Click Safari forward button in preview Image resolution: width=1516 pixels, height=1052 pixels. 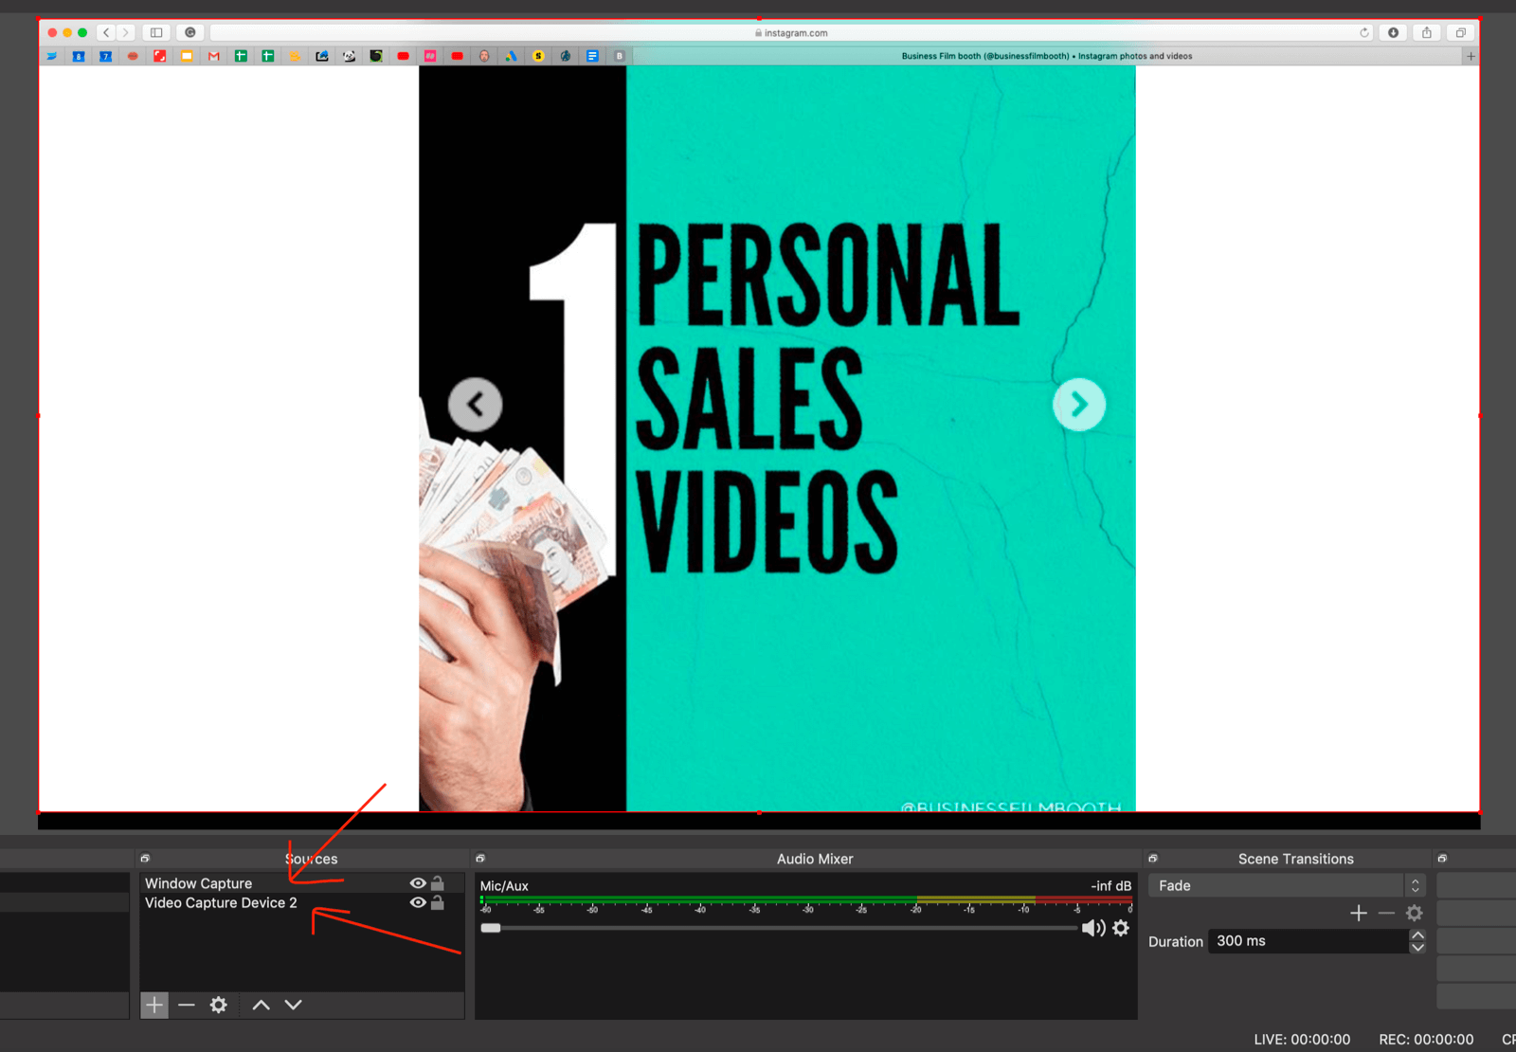pyautogui.click(x=125, y=32)
